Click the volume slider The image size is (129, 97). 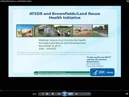[x=84, y=94]
